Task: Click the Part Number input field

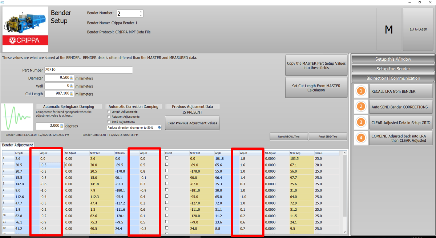Action: click(88, 70)
